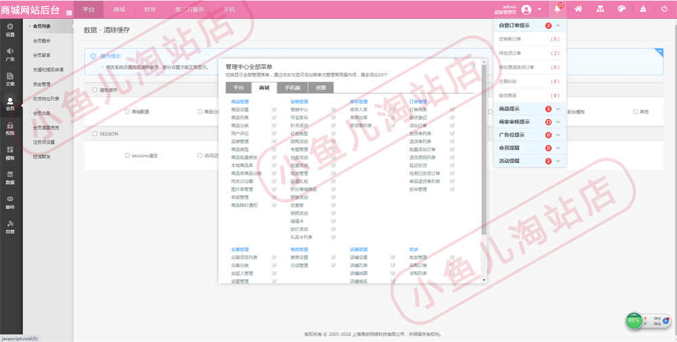Open 设置 settings in left sidebar
This screenshot has height=342, width=677.
10,30
